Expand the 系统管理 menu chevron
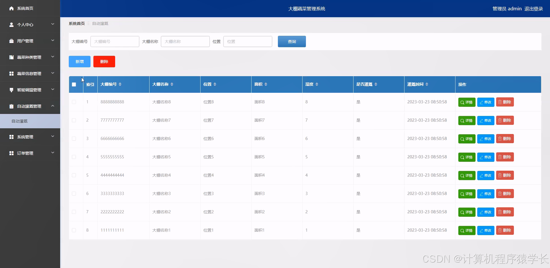The width and height of the screenshot is (550, 268). [x=53, y=137]
